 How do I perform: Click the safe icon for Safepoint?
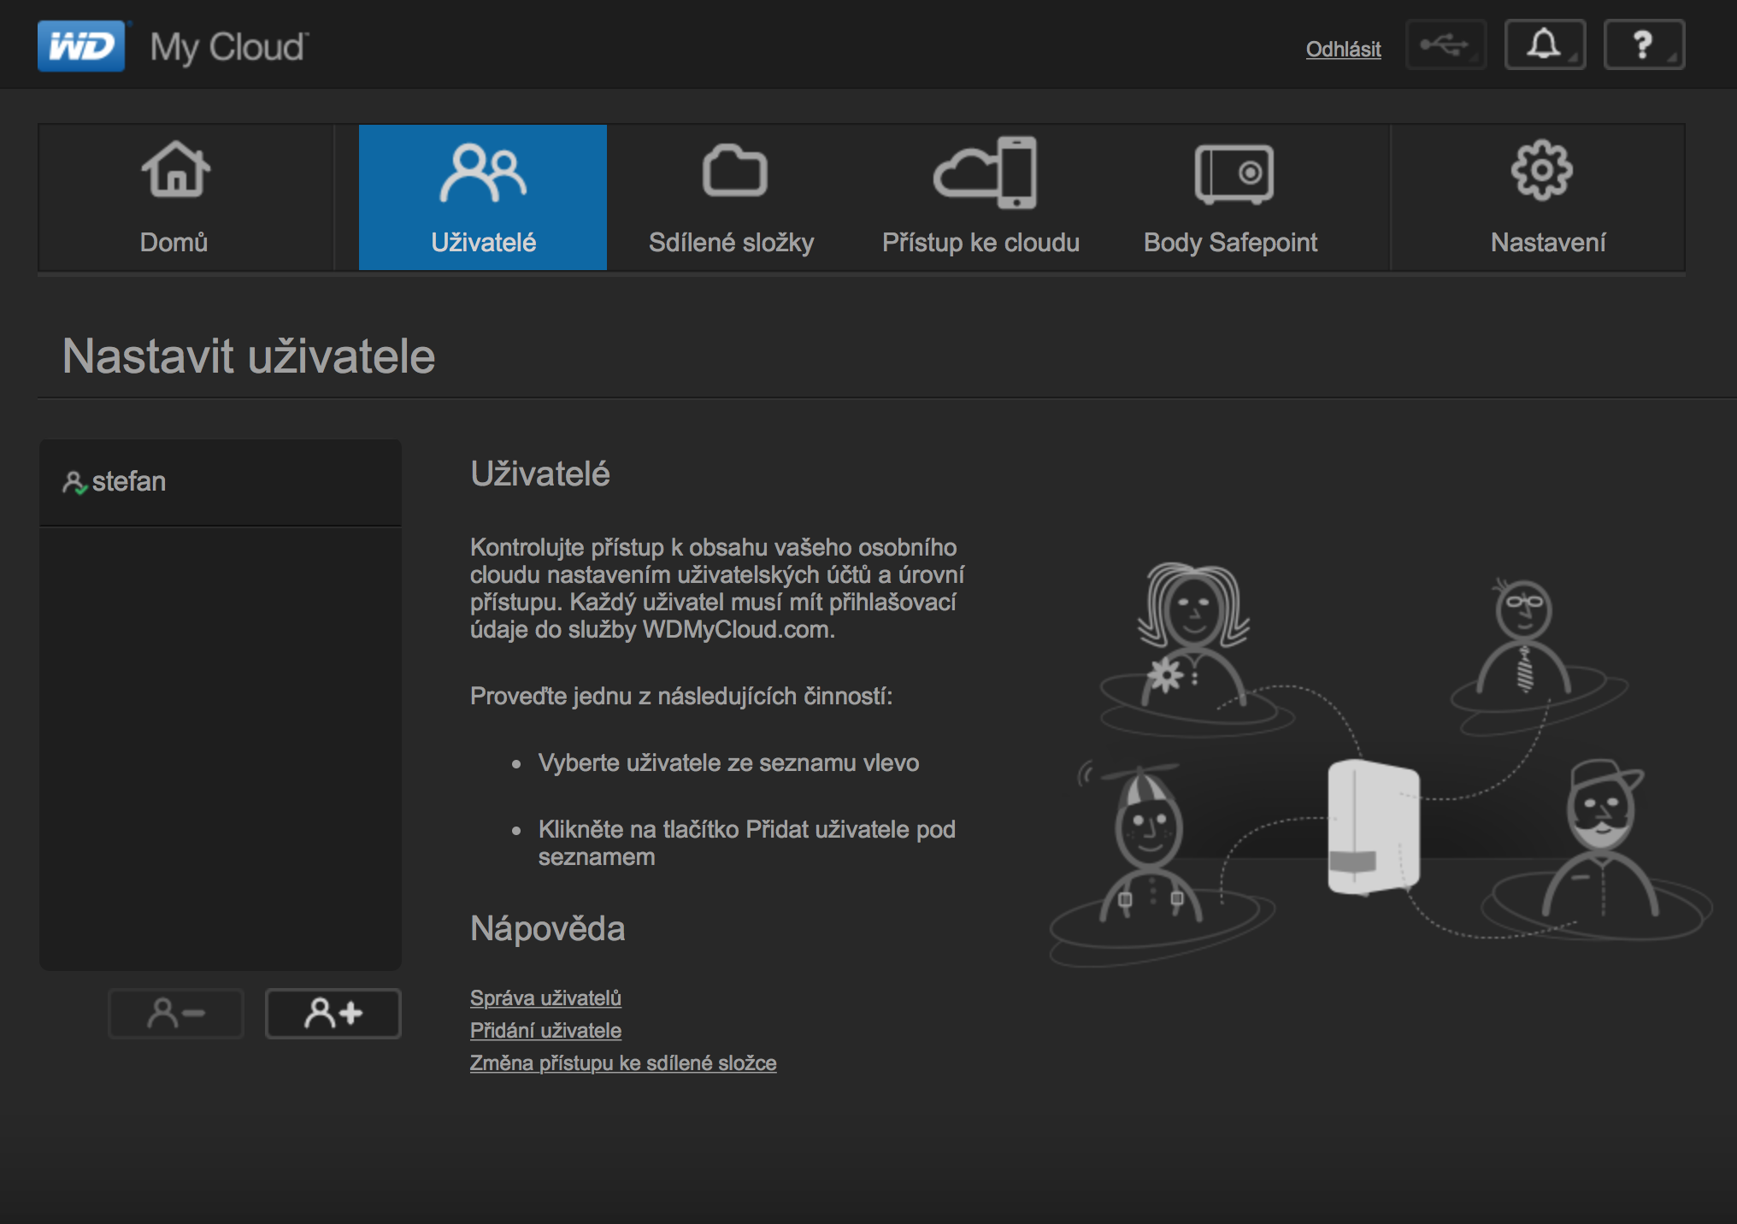[x=1233, y=174]
